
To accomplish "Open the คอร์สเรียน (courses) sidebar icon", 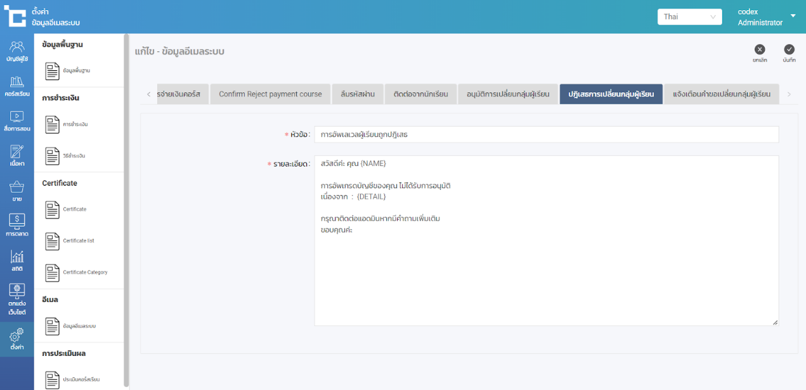I will [17, 85].
